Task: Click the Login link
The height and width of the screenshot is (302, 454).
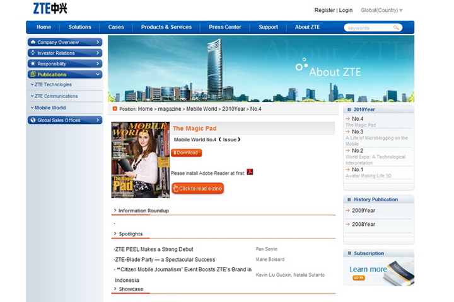Action: (346, 10)
